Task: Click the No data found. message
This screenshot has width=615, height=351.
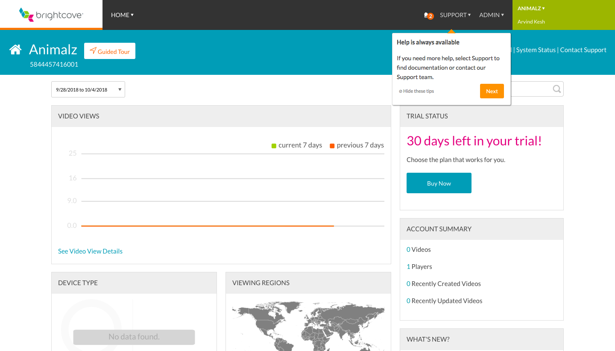Action: (x=134, y=337)
